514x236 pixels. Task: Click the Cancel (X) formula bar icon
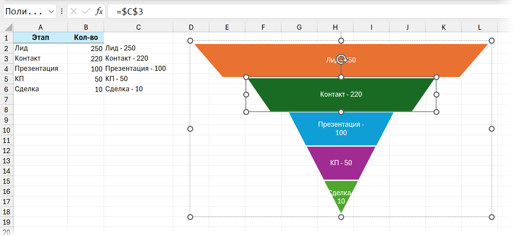74,11
